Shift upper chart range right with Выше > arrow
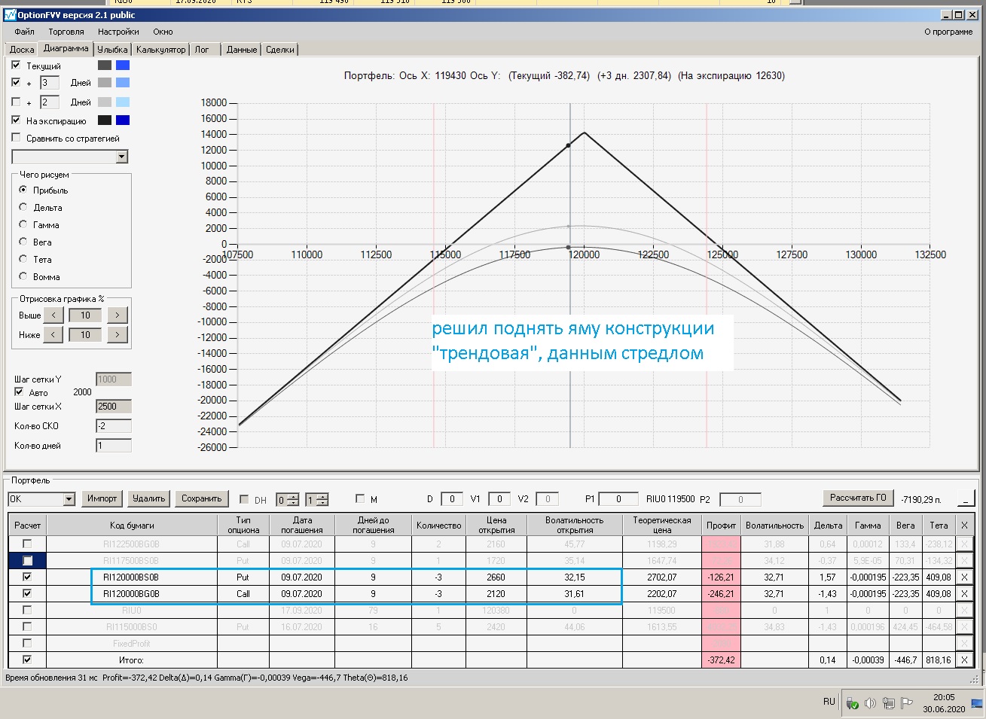Viewport: 986px width, 719px height. pyautogui.click(x=118, y=315)
